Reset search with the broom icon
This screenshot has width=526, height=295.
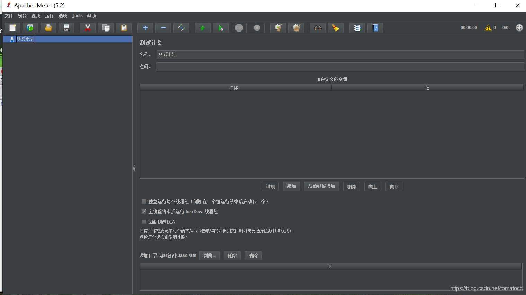[336, 28]
